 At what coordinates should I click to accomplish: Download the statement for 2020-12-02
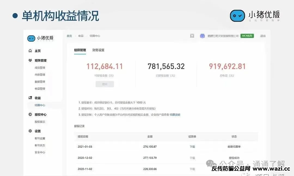192,158
